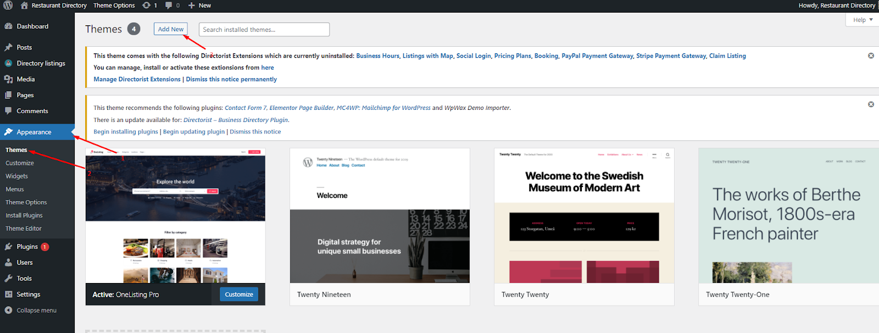This screenshot has width=879, height=333.
Task: Click the Posts pushpin icon
Action: (8, 47)
